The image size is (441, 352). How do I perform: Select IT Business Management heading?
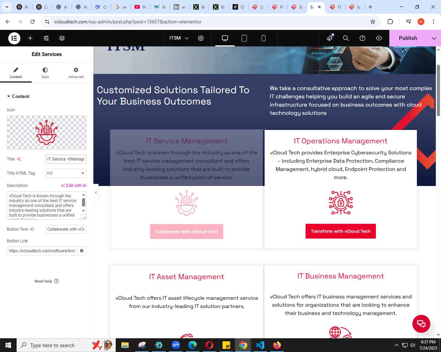tap(341, 276)
